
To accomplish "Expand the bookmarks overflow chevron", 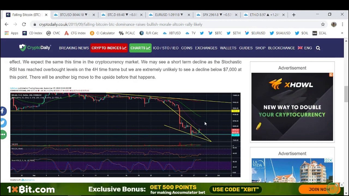I will (342, 33).
